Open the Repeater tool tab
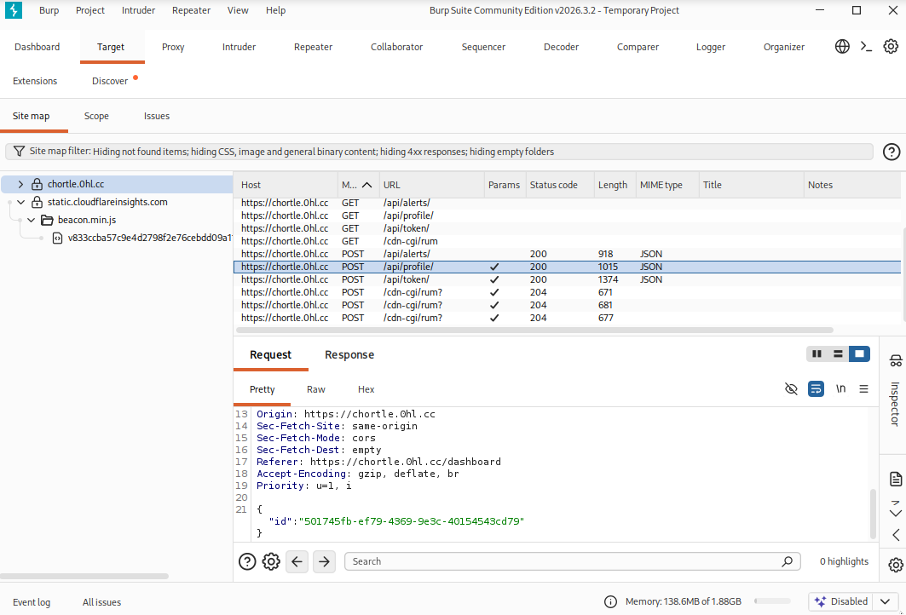 tap(313, 47)
